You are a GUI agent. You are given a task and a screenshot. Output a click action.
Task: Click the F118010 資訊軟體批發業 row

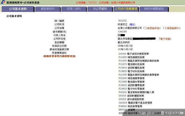(x=132, y=68)
